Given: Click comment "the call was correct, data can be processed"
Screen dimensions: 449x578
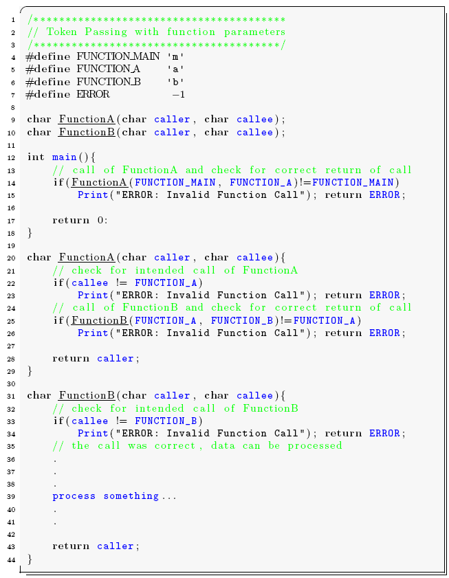Looking at the screenshot, I should [197, 445].
